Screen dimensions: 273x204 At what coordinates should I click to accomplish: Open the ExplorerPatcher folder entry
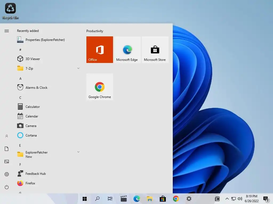tap(49, 154)
